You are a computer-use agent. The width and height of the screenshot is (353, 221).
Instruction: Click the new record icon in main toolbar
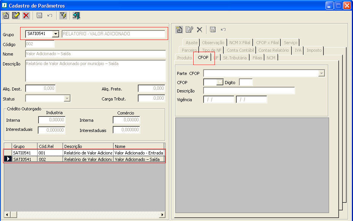coord(5,16)
